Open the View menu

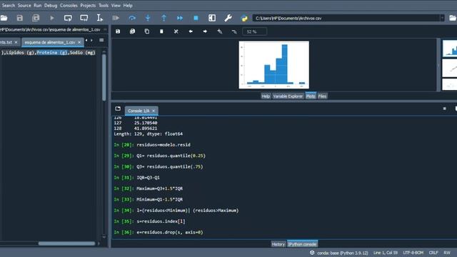pos(116,5)
